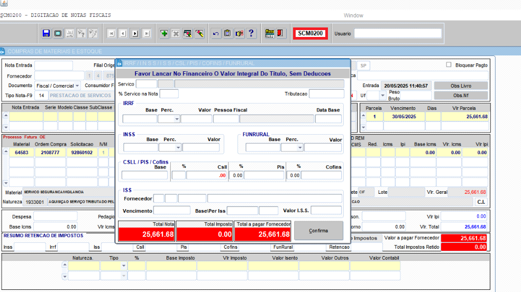521x292 pixels.
Task: Enable the Bloquear Pagto checkbox
Action: (449, 65)
